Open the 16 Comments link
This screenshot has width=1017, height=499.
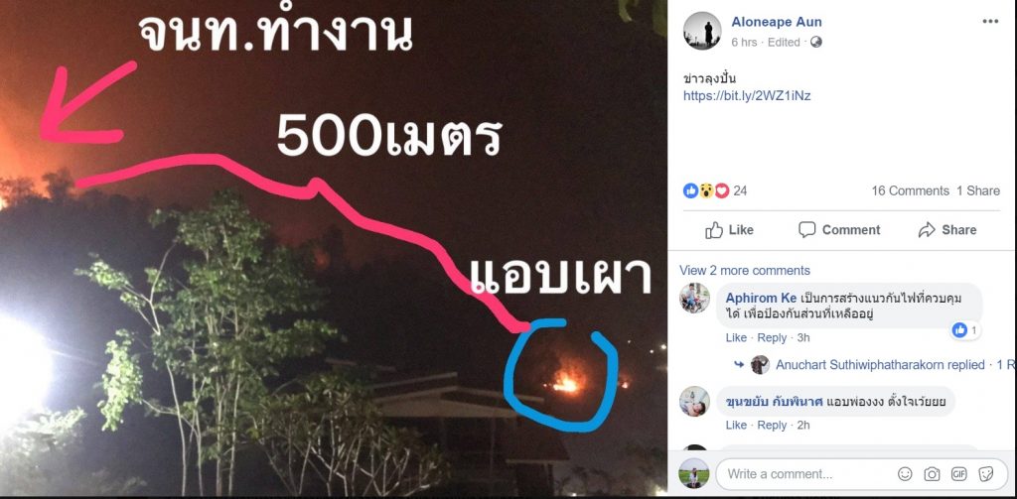click(x=910, y=190)
